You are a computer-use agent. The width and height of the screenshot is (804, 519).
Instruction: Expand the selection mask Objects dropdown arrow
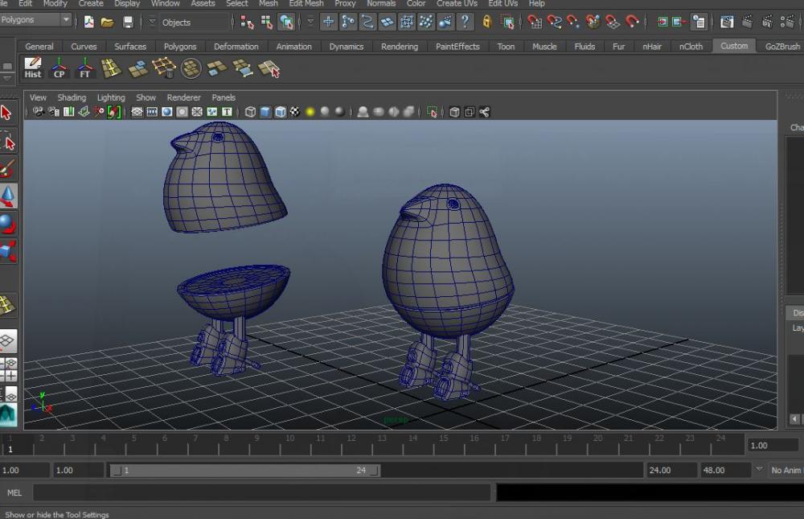(x=152, y=23)
